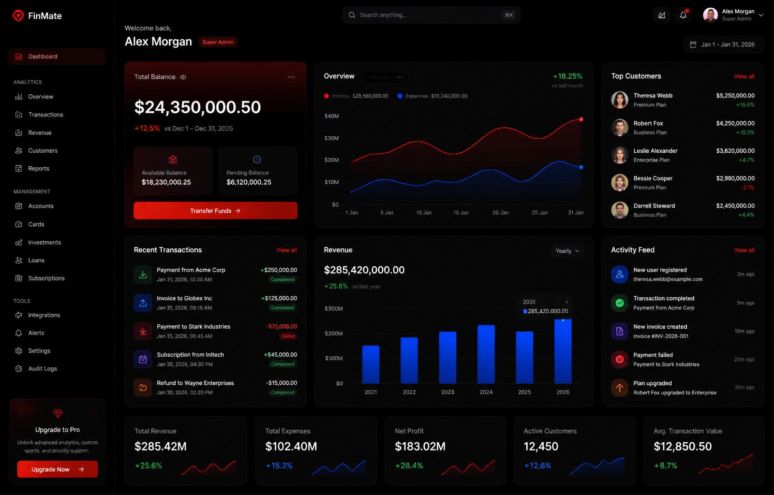Click the Net Profit card value $183.02M
Screen dimensions: 774x495
420,447
